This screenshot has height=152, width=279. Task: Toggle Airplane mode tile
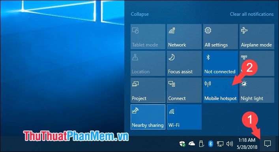[x=257, y=37]
